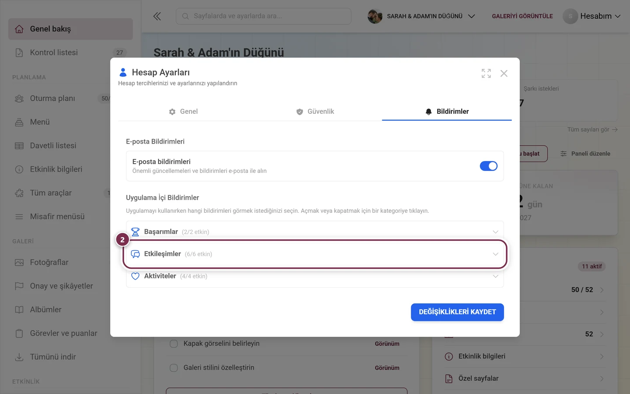This screenshot has height=394, width=630.
Task: Click the Tümünü indir download icon
Action: pyautogui.click(x=19, y=357)
